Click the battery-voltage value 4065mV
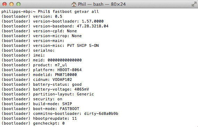The height and width of the screenshot is (127, 198). 82,90
